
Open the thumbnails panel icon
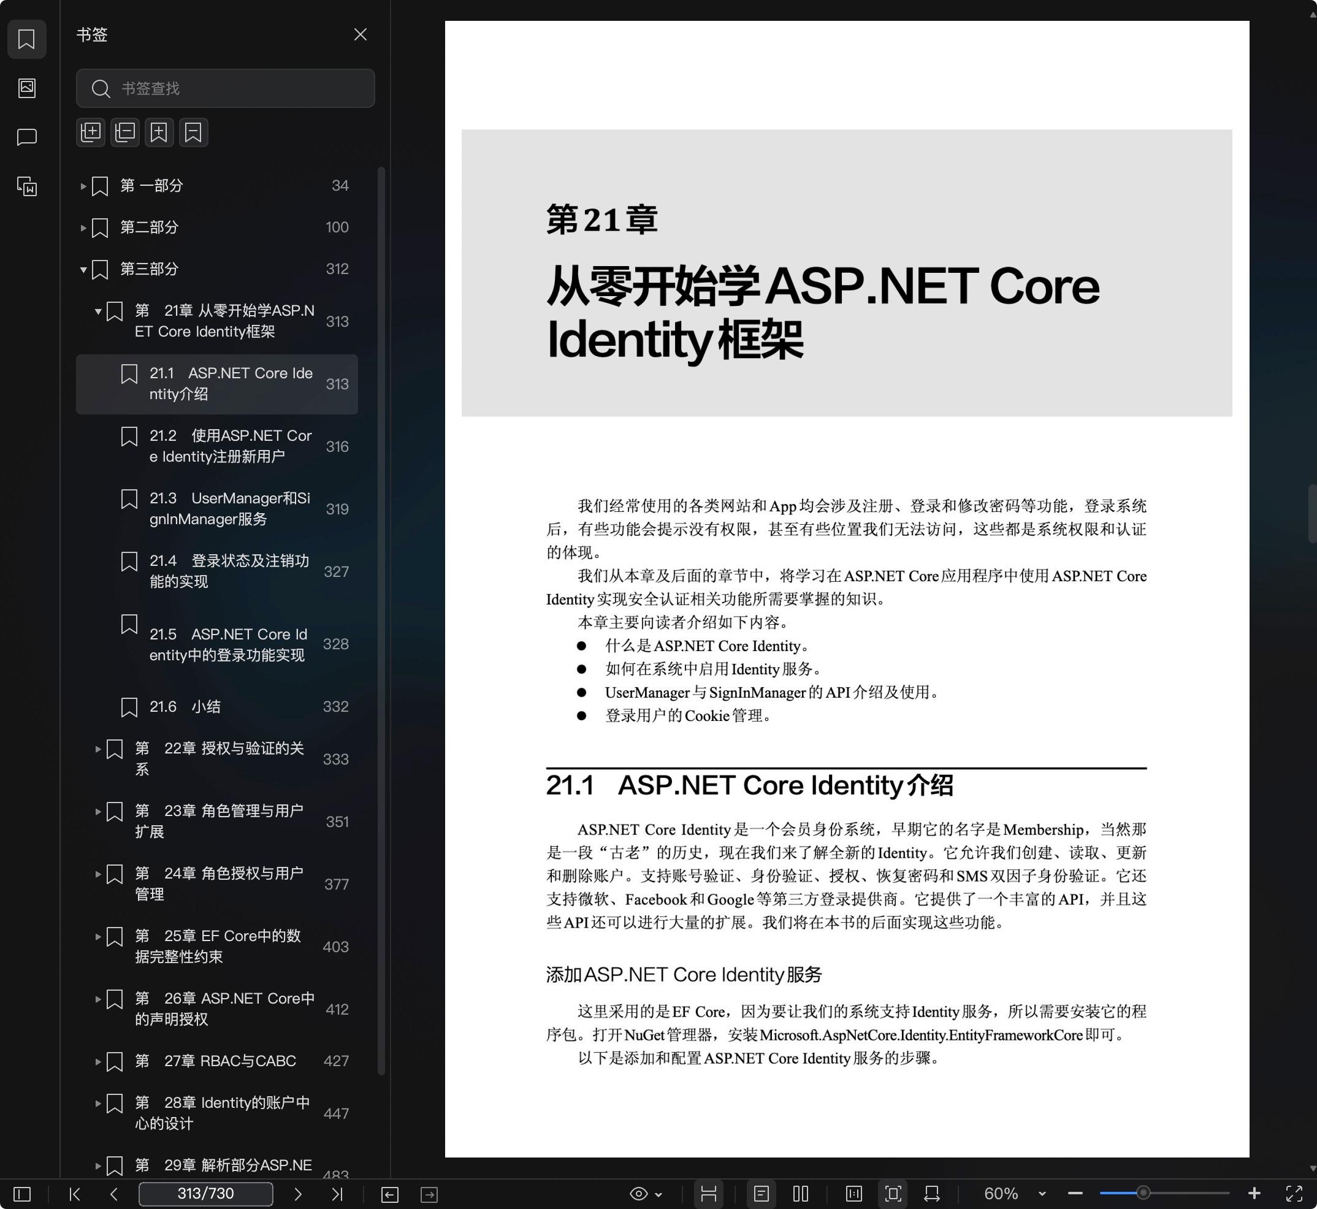[x=27, y=88]
